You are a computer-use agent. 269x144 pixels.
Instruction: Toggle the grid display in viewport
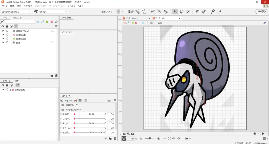[x=152, y=23]
